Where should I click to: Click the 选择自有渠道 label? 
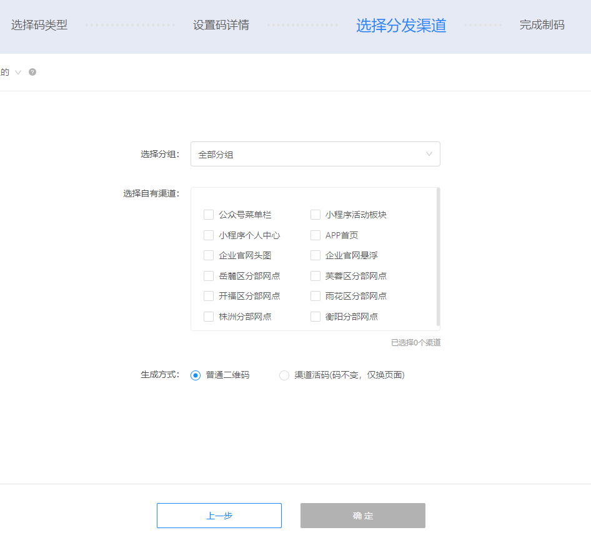[x=152, y=193]
